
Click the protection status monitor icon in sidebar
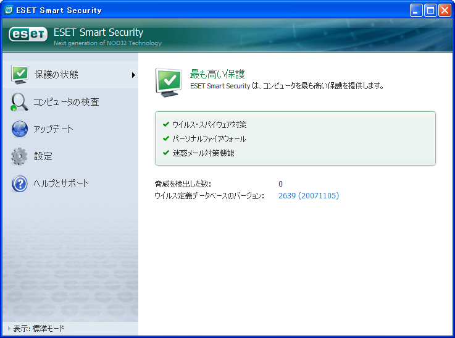(x=20, y=75)
